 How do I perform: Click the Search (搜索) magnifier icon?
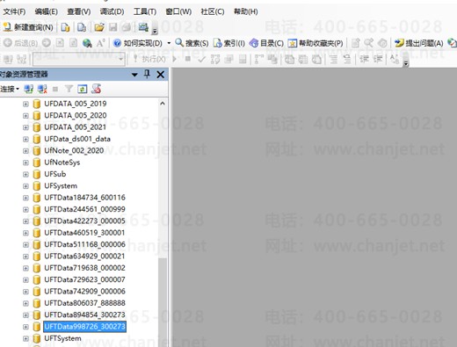pos(179,43)
